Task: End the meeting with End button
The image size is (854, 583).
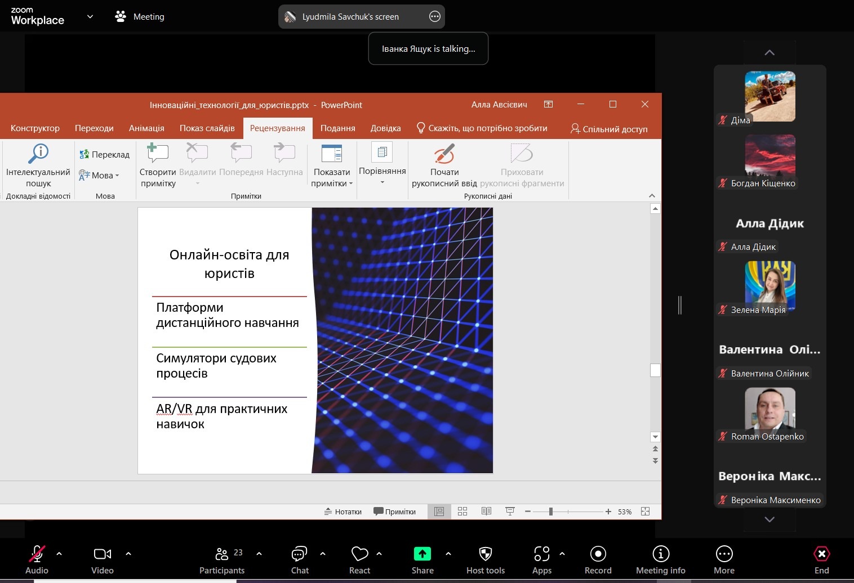Action: tap(821, 554)
